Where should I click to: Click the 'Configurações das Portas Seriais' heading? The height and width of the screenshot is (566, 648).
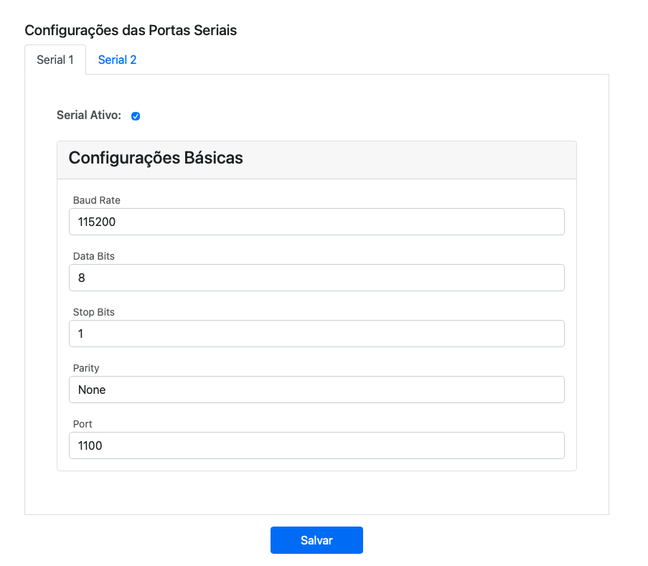click(x=131, y=30)
